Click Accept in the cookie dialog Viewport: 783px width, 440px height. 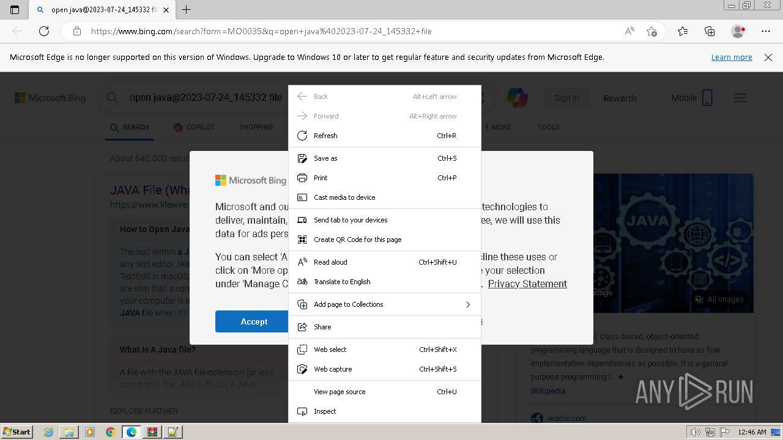point(254,321)
